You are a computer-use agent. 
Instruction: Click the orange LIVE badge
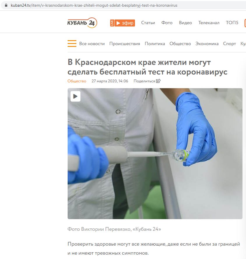(x=112, y=23)
